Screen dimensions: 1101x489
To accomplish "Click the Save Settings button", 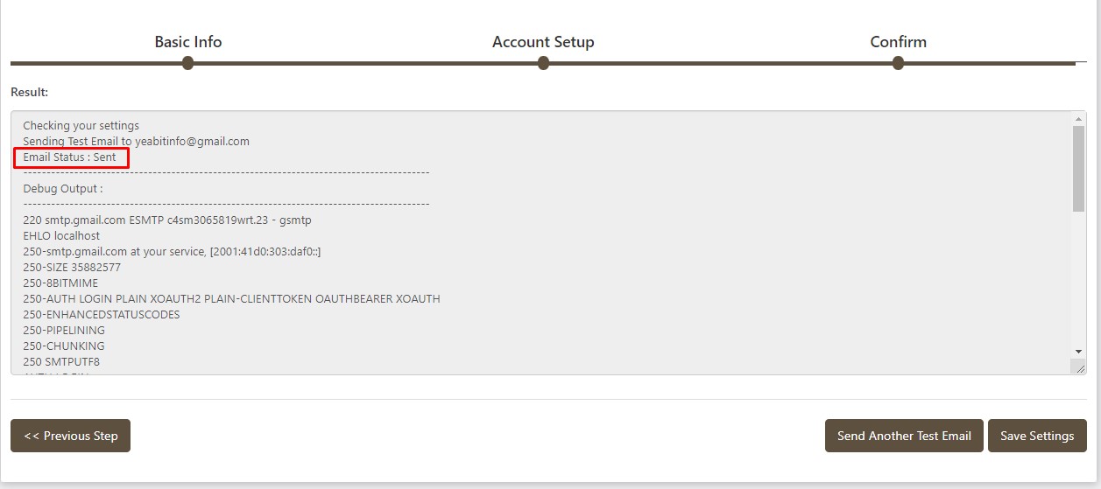I will coord(1037,436).
